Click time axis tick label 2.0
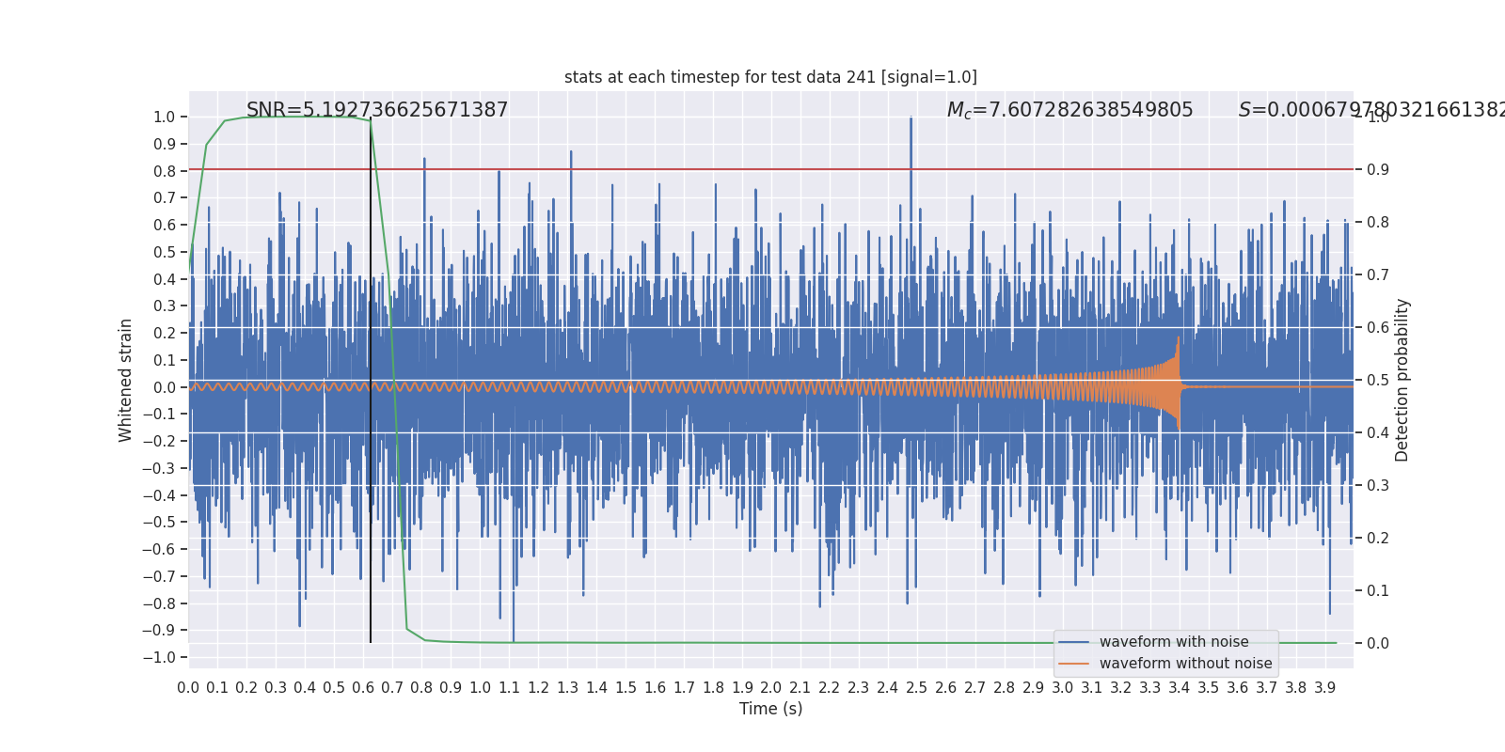The image size is (1505, 752). [771, 688]
